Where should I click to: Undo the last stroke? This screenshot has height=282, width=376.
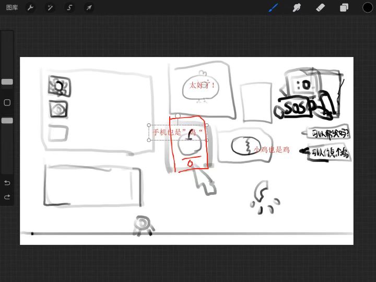[7, 183]
